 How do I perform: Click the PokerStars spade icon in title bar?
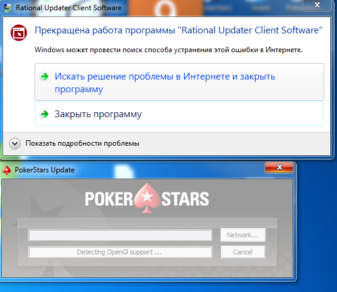7,170
